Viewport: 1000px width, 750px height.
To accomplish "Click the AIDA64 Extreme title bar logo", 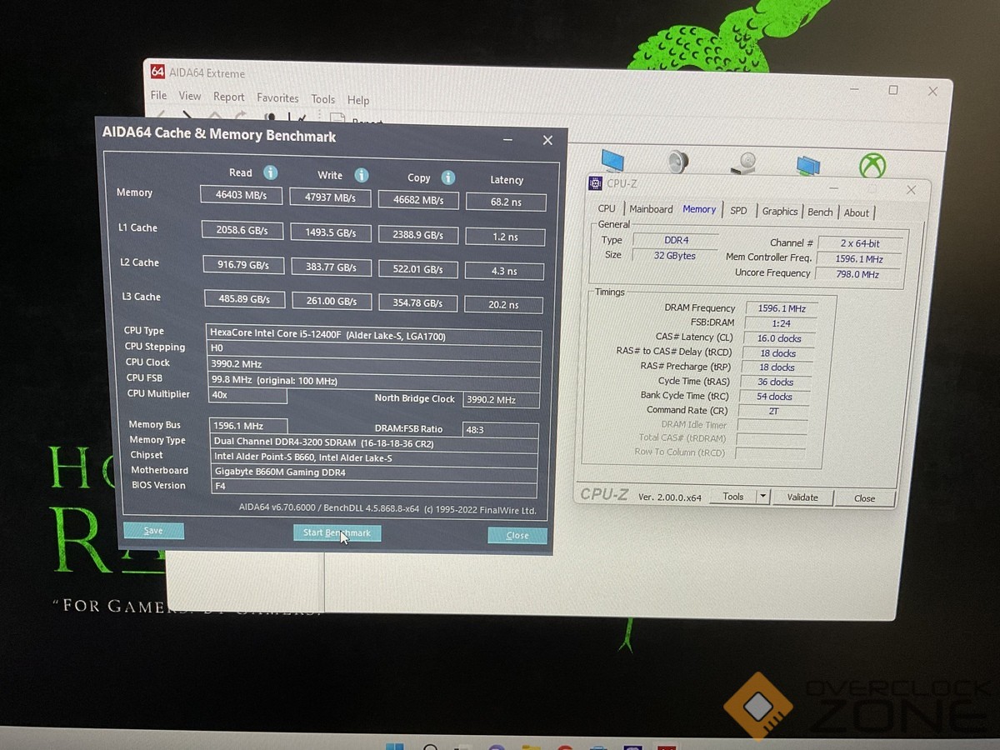I will [158, 72].
